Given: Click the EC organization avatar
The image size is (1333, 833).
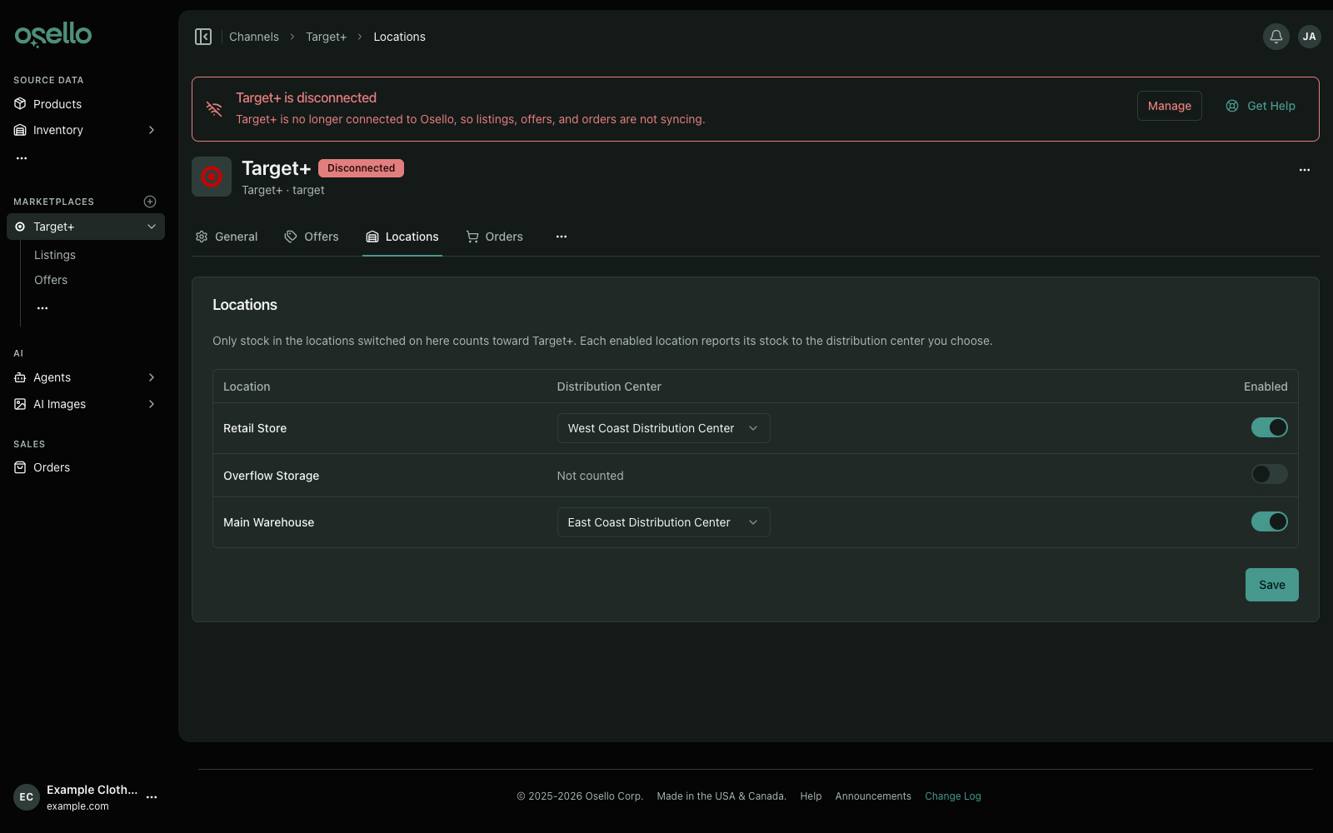Looking at the screenshot, I should [x=27, y=797].
